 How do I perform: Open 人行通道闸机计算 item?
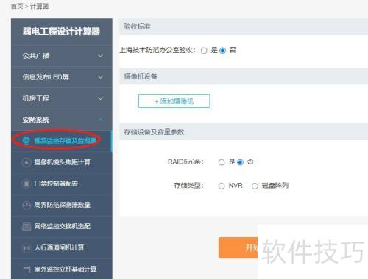coord(62,248)
